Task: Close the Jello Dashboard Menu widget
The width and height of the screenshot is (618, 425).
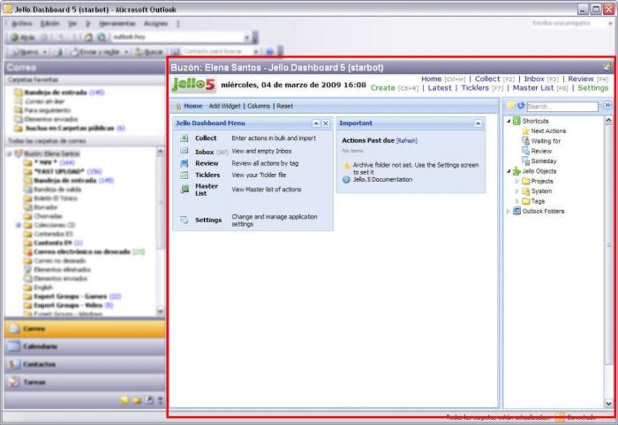Action: 326,124
